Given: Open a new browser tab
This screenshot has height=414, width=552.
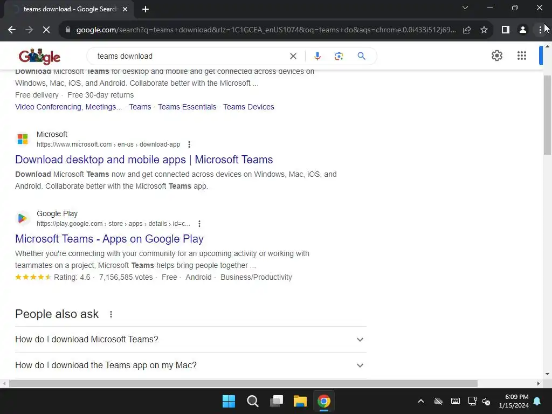Looking at the screenshot, I should 146,9.
